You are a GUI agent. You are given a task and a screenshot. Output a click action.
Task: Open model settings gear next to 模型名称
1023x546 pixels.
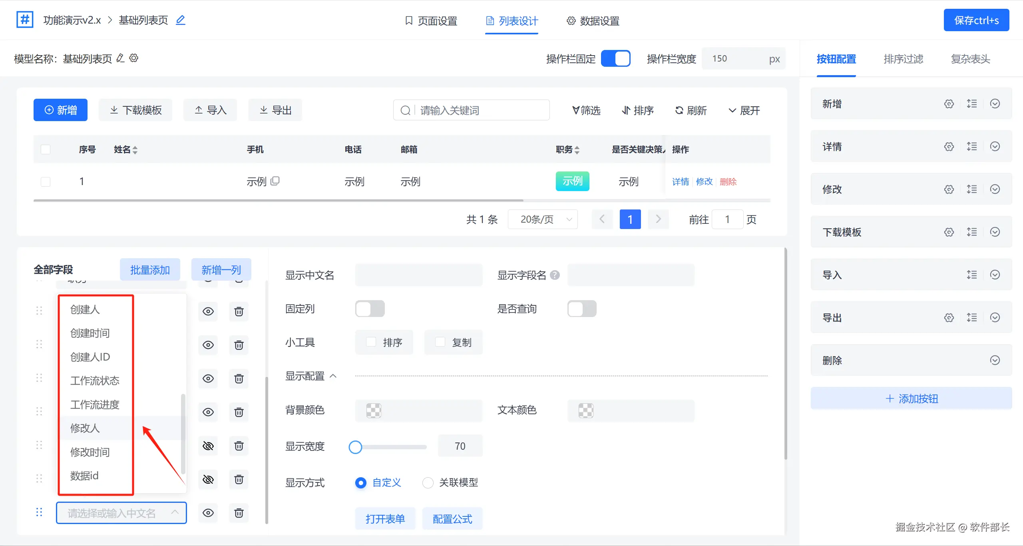pos(134,58)
